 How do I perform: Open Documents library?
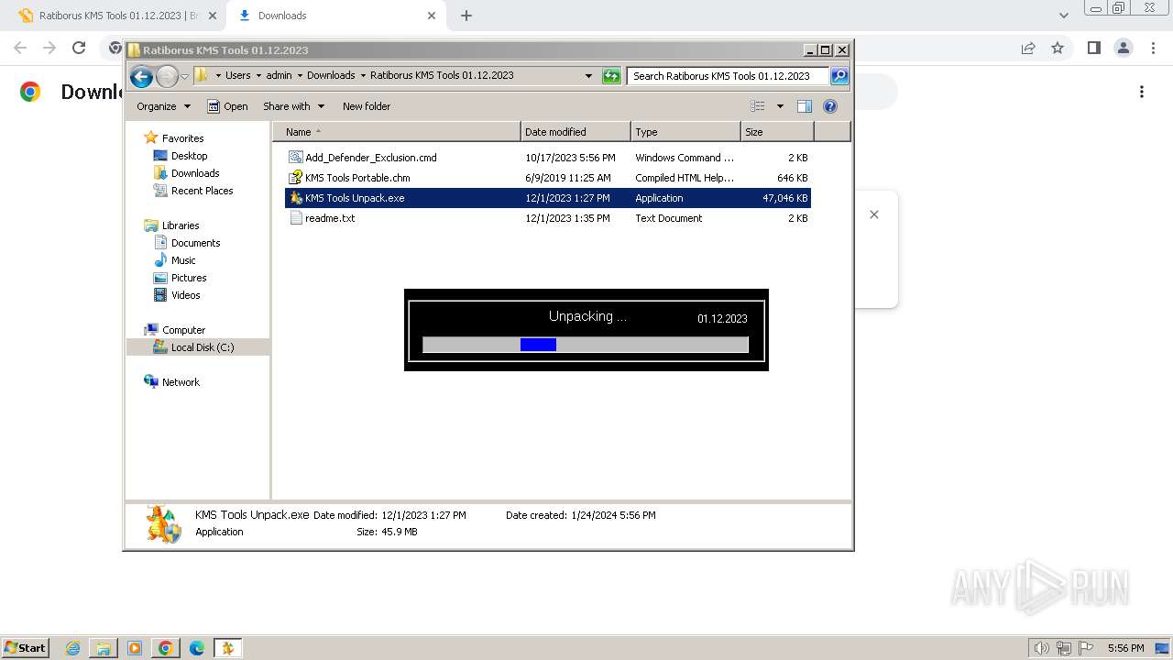(x=195, y=243)
